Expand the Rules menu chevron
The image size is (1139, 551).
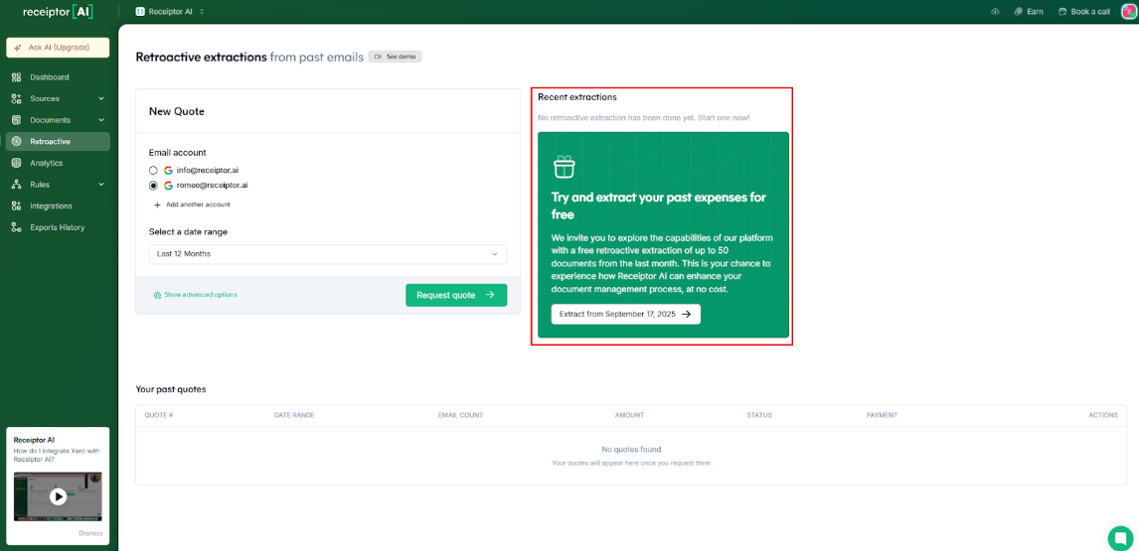click(x=101, y=185)
